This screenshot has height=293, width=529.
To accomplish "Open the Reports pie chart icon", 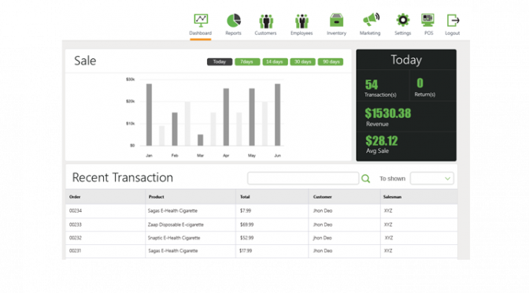I will [x=234, y=20].
